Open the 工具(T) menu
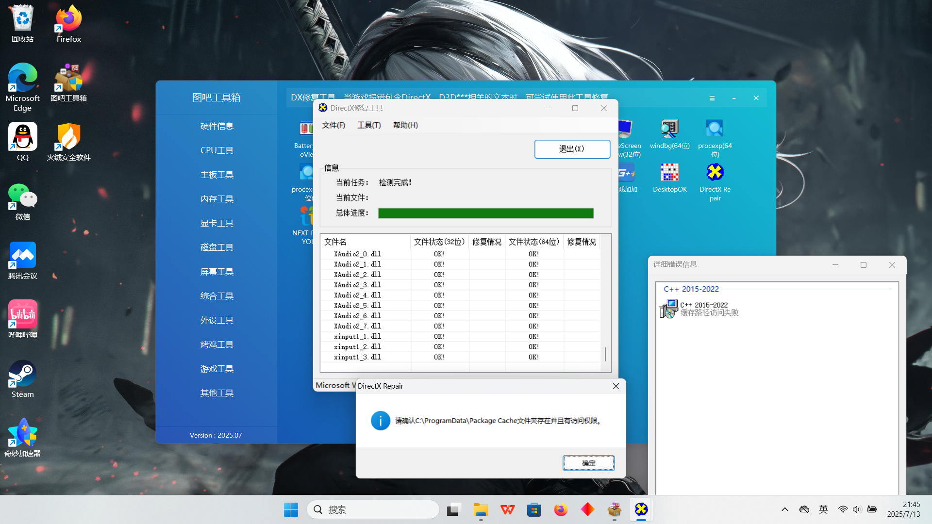 pyautogui.click(x=369, y=125)
